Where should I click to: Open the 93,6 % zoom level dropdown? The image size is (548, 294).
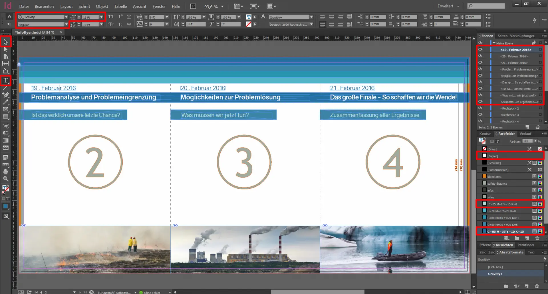point(222,7)
